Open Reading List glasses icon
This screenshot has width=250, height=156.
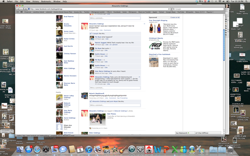(18, 12)
